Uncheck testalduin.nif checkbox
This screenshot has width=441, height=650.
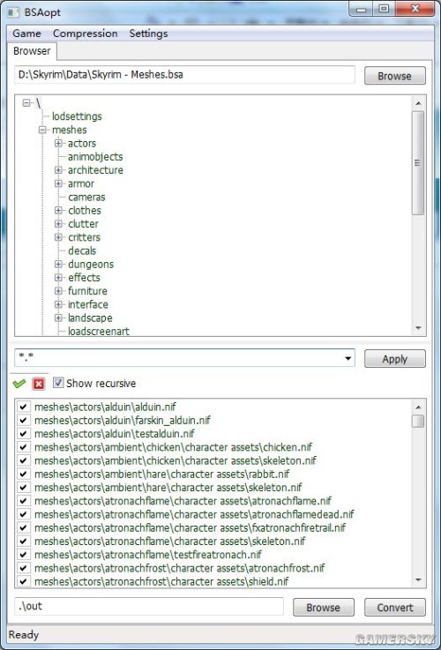(x=23, y=434)
